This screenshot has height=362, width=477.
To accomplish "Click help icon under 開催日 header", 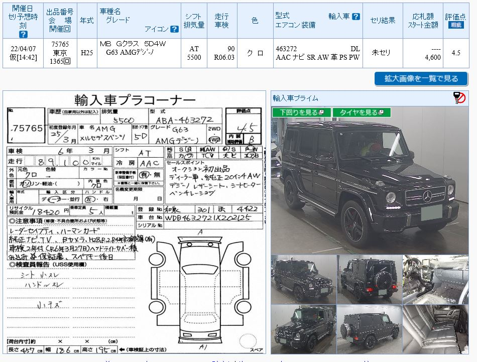I will [x=23, y=34].
